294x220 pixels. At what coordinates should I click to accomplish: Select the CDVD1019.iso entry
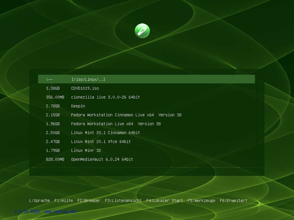click(x=146, y=88)
